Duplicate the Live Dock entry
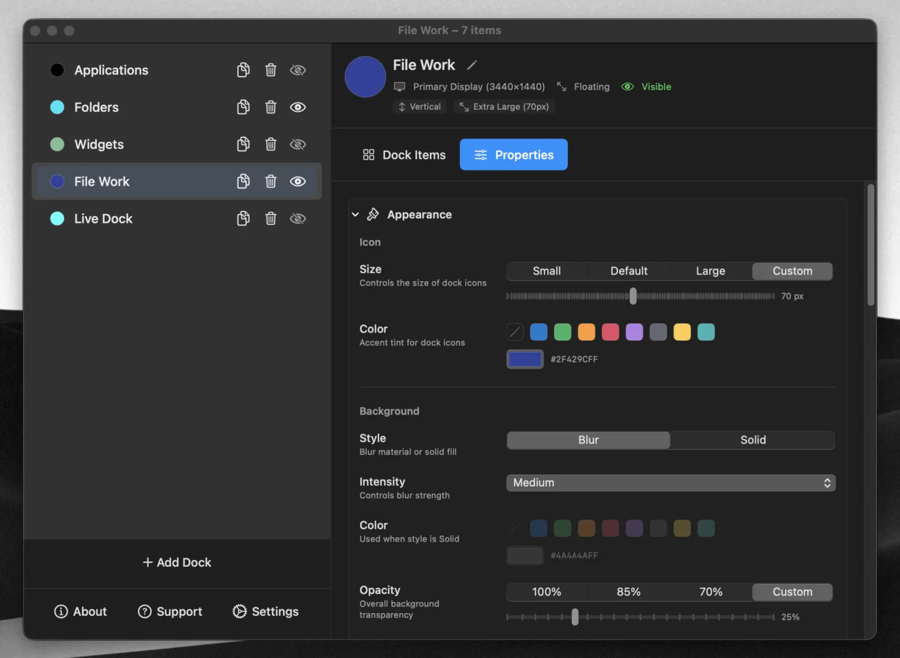This screenshot has width=900, height=658. click(x=243, y=218)
